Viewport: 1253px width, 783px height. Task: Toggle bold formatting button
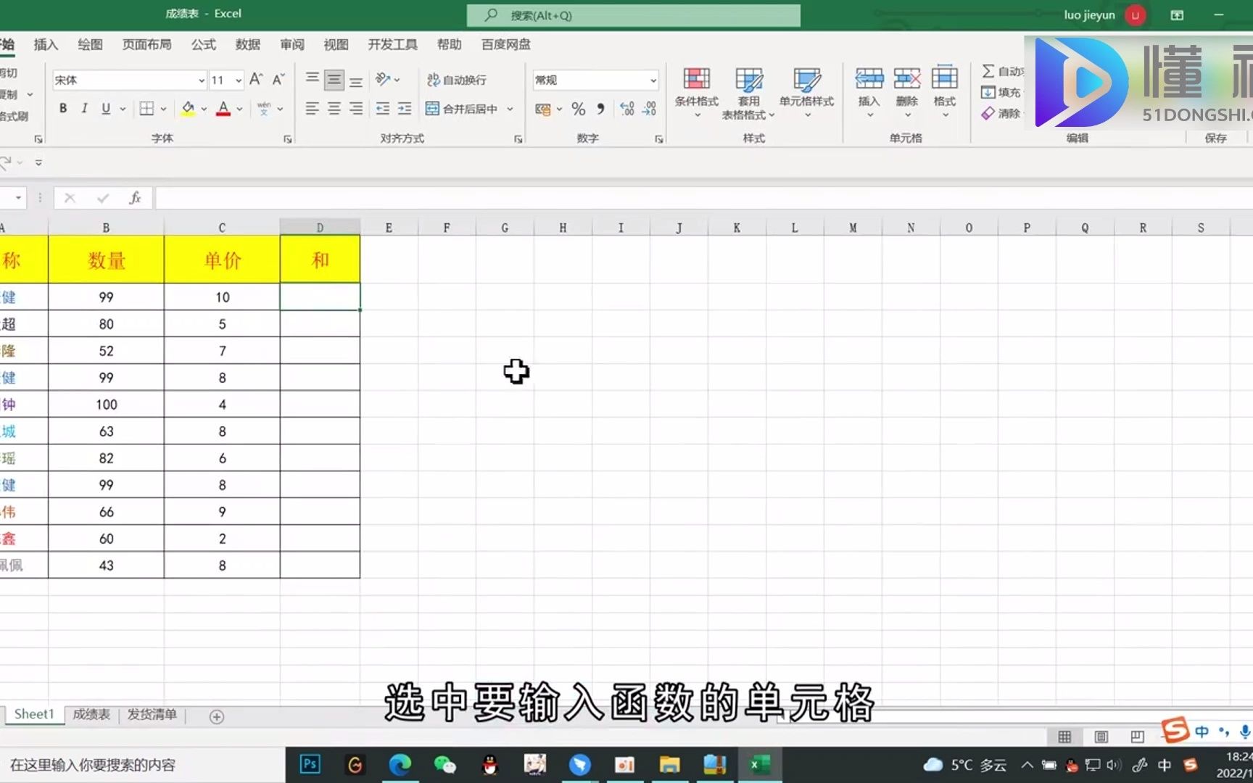tap(63, 109)
